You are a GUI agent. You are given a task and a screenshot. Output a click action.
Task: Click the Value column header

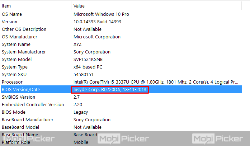(x=79, y=6)
